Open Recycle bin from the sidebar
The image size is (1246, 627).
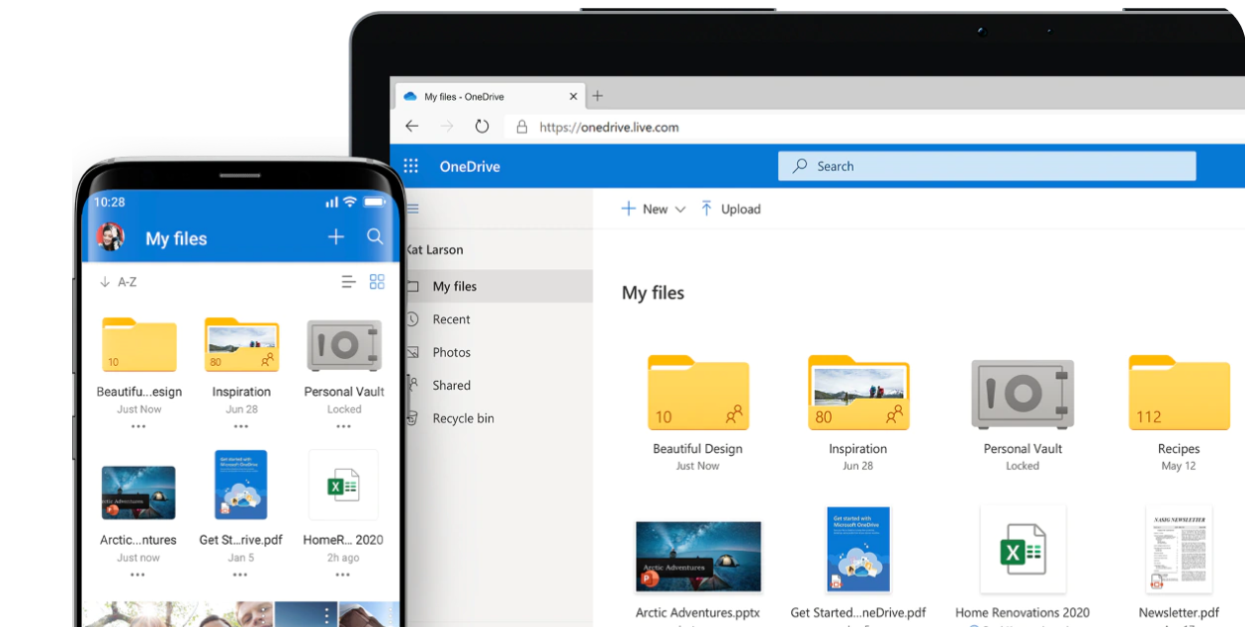[463, 418]
